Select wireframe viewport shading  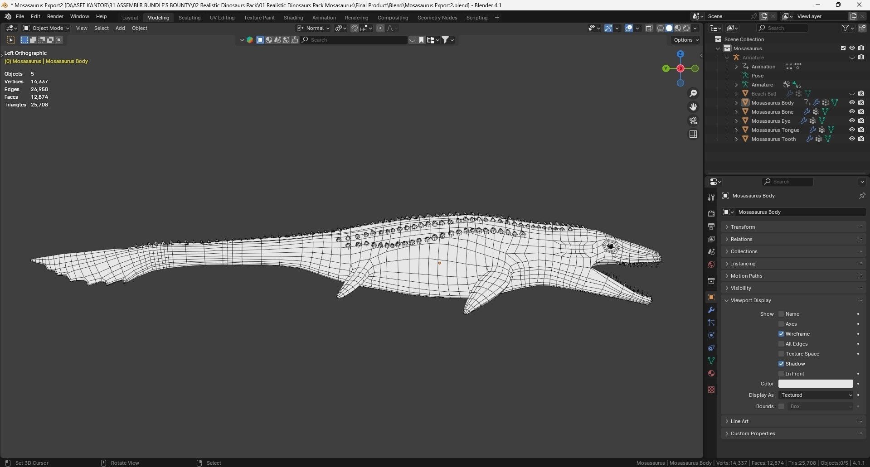pos(661,28)
